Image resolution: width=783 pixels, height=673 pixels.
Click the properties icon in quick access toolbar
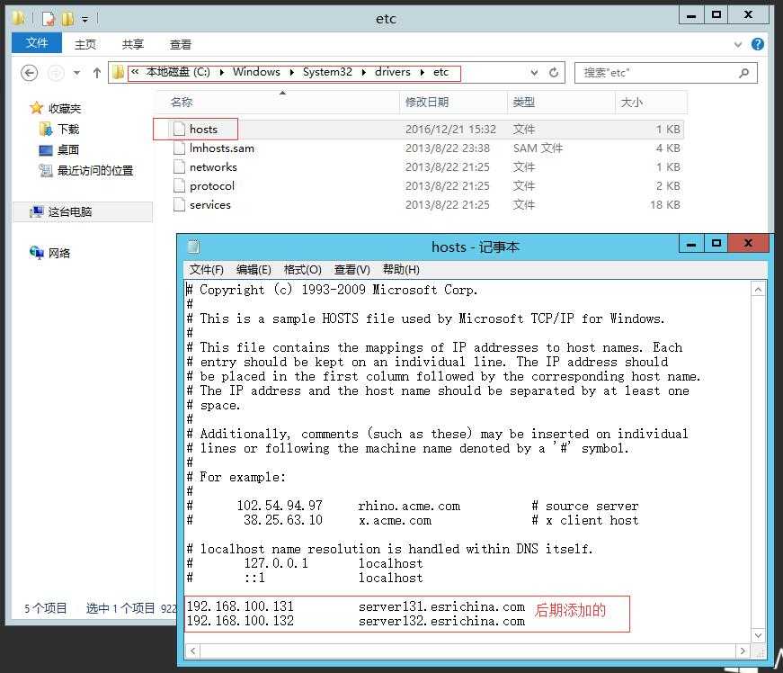(49, 19)
